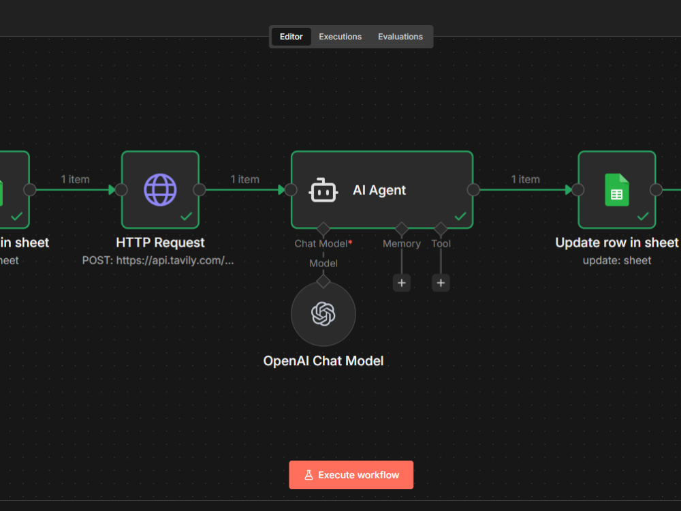The height and width of the screenshot is (511, 681).
Task: Click the '1 item' label before AI Agent
Action: coord(245,179)
